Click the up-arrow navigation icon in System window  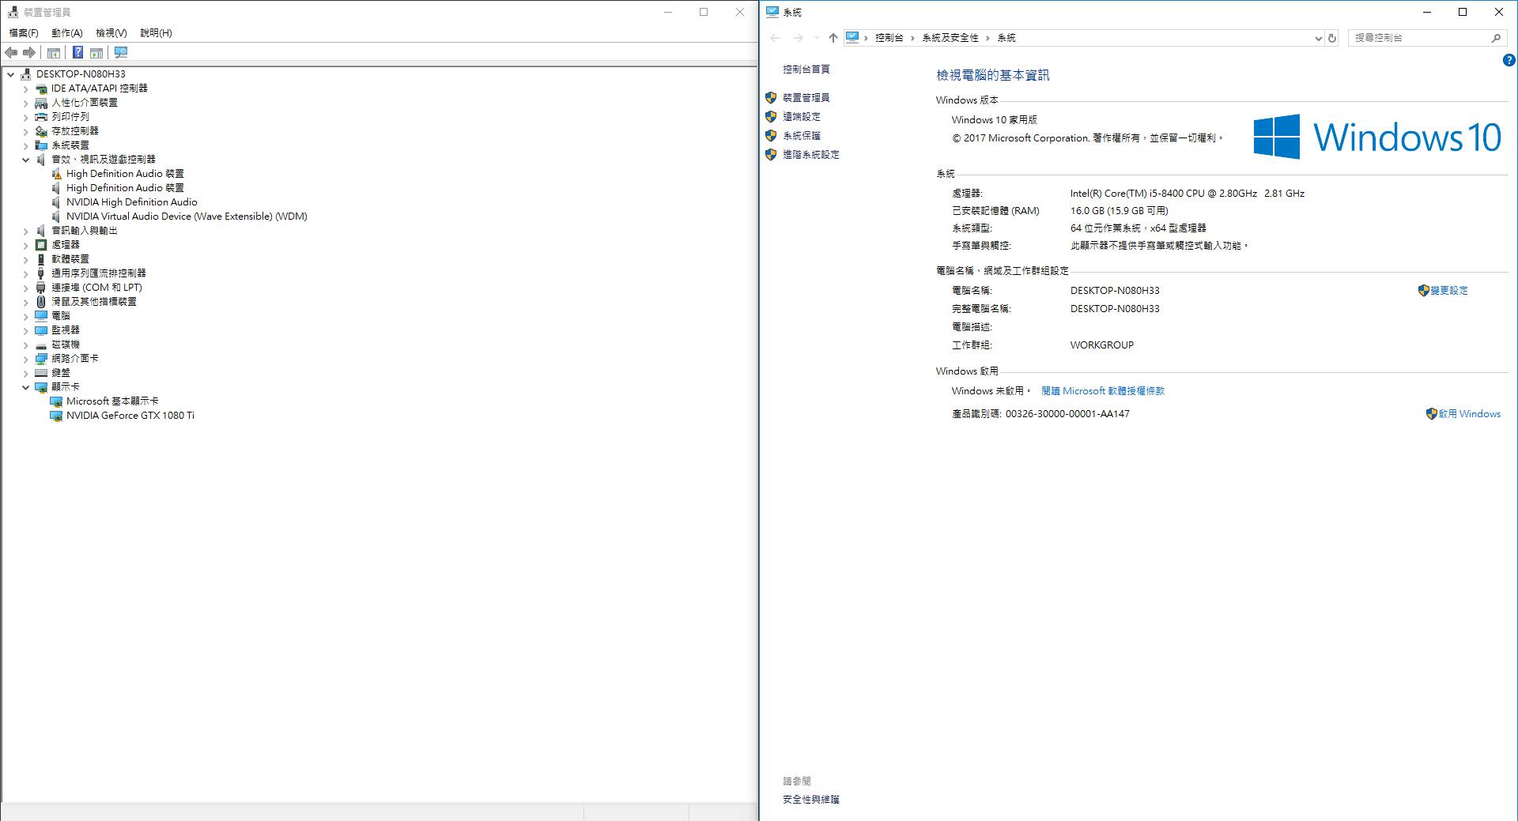(833, 38)
